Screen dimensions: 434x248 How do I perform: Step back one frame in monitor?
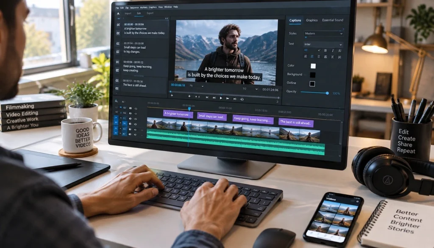point(214,98)
